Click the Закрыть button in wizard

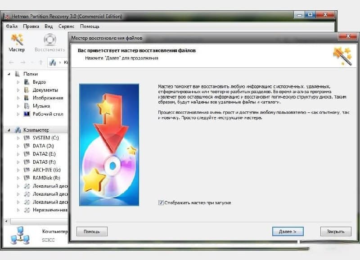click(336, 231)
